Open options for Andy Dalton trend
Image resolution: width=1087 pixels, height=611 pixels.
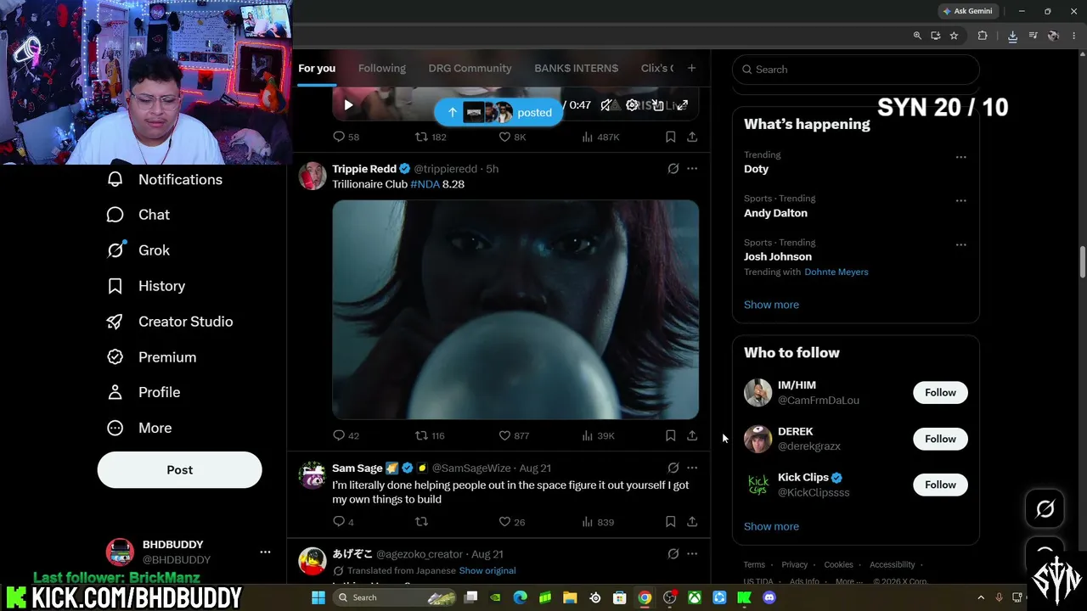960,201
